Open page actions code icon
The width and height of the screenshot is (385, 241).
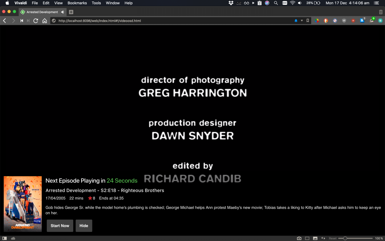(323, 238)
